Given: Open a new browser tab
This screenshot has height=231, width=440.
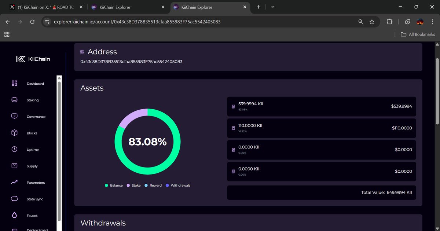Looking at the screenshot, I should point(258,7).
